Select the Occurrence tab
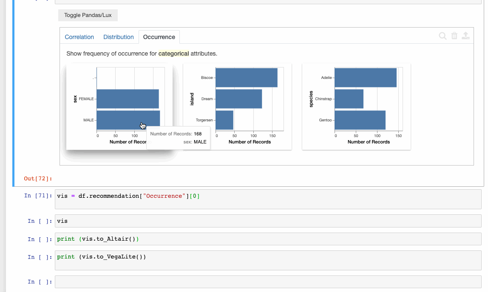The height and width of the screenshot is (292, 488). pyautogui.click(x=159, y=37)
